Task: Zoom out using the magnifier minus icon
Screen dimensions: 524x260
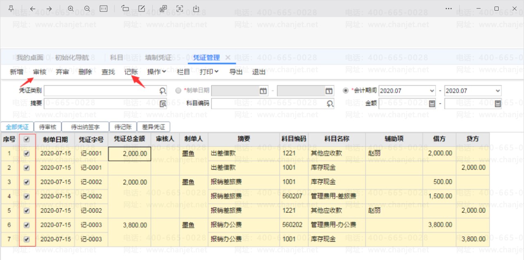Action: pos(87,9)
